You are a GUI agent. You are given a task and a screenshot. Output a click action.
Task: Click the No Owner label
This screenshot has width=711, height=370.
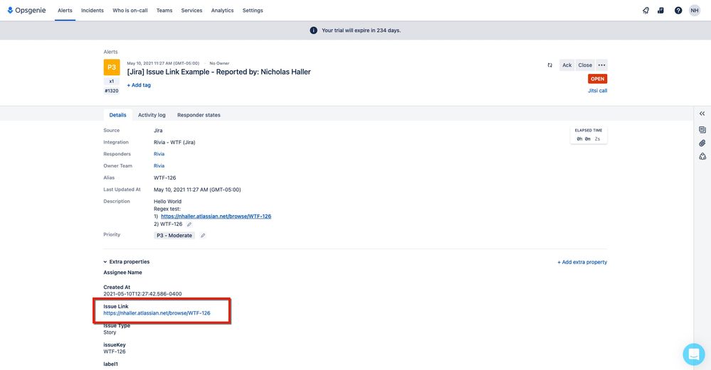pos(219,63)
